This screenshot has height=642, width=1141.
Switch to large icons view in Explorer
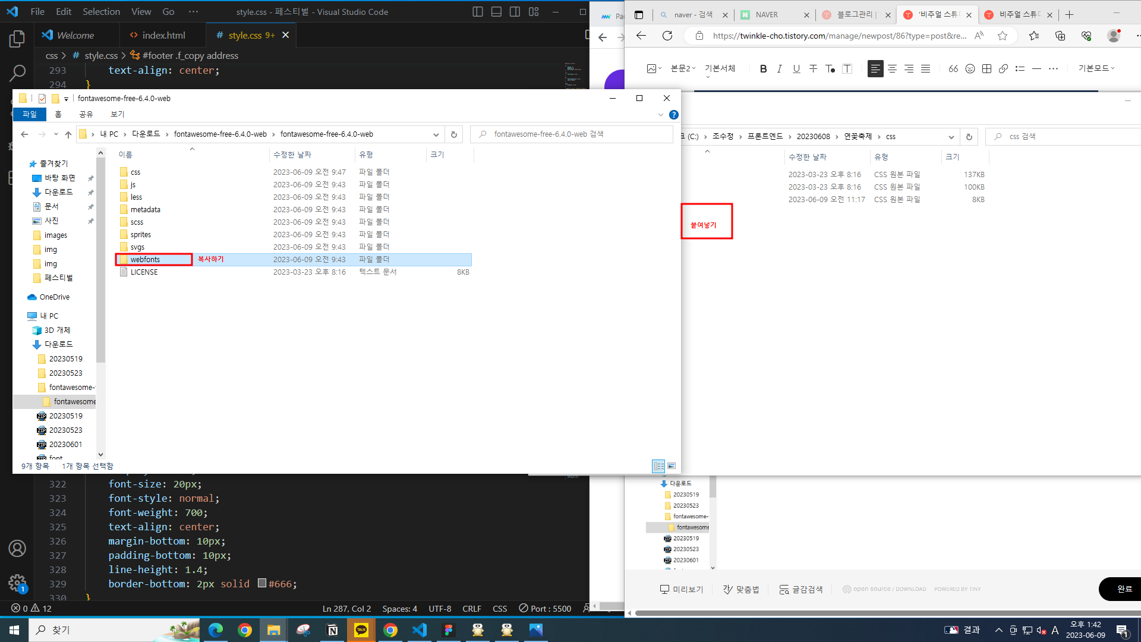pyautogui.click(x=672, y=466)
